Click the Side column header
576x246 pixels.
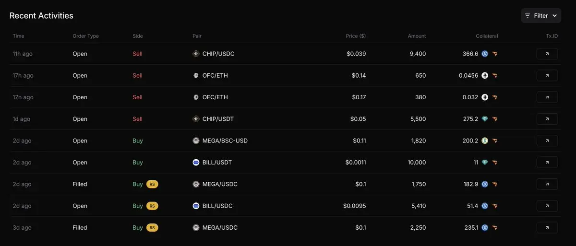pos(138,36)
